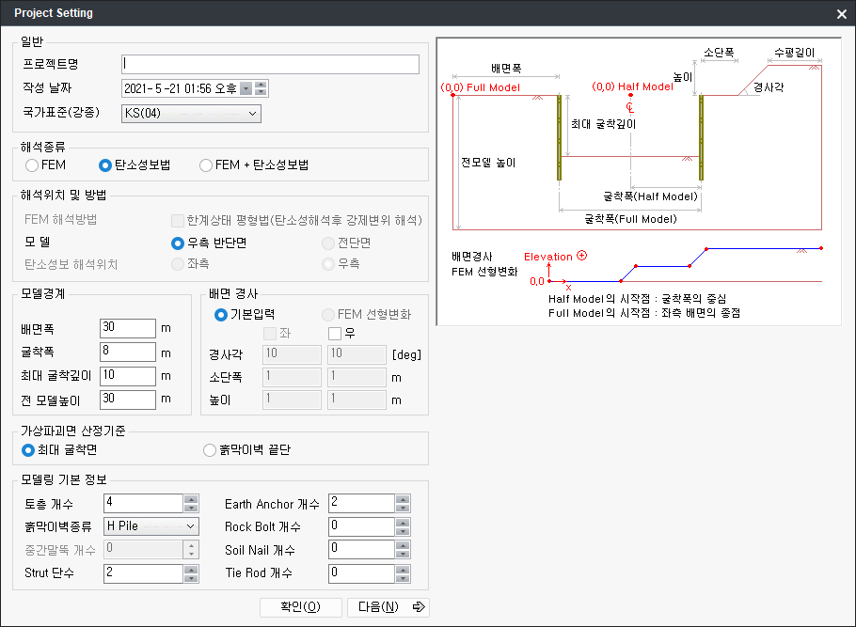856x627 pixels.
Task: Enable the 우 slope checkbox
Action: coord(334,334)
